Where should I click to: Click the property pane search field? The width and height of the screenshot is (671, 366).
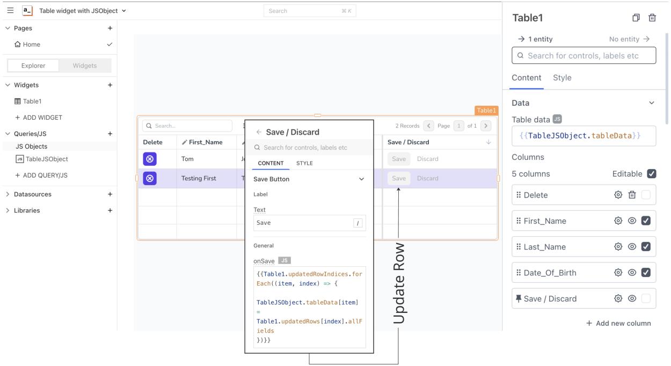pos(584,56)
